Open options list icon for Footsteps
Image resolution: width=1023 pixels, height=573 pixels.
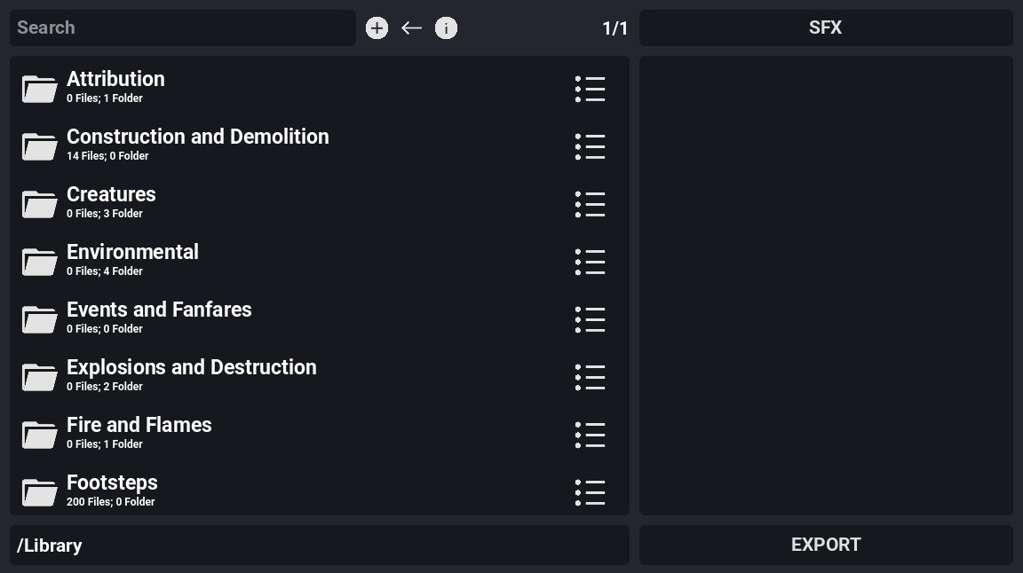tap(590, 492)
